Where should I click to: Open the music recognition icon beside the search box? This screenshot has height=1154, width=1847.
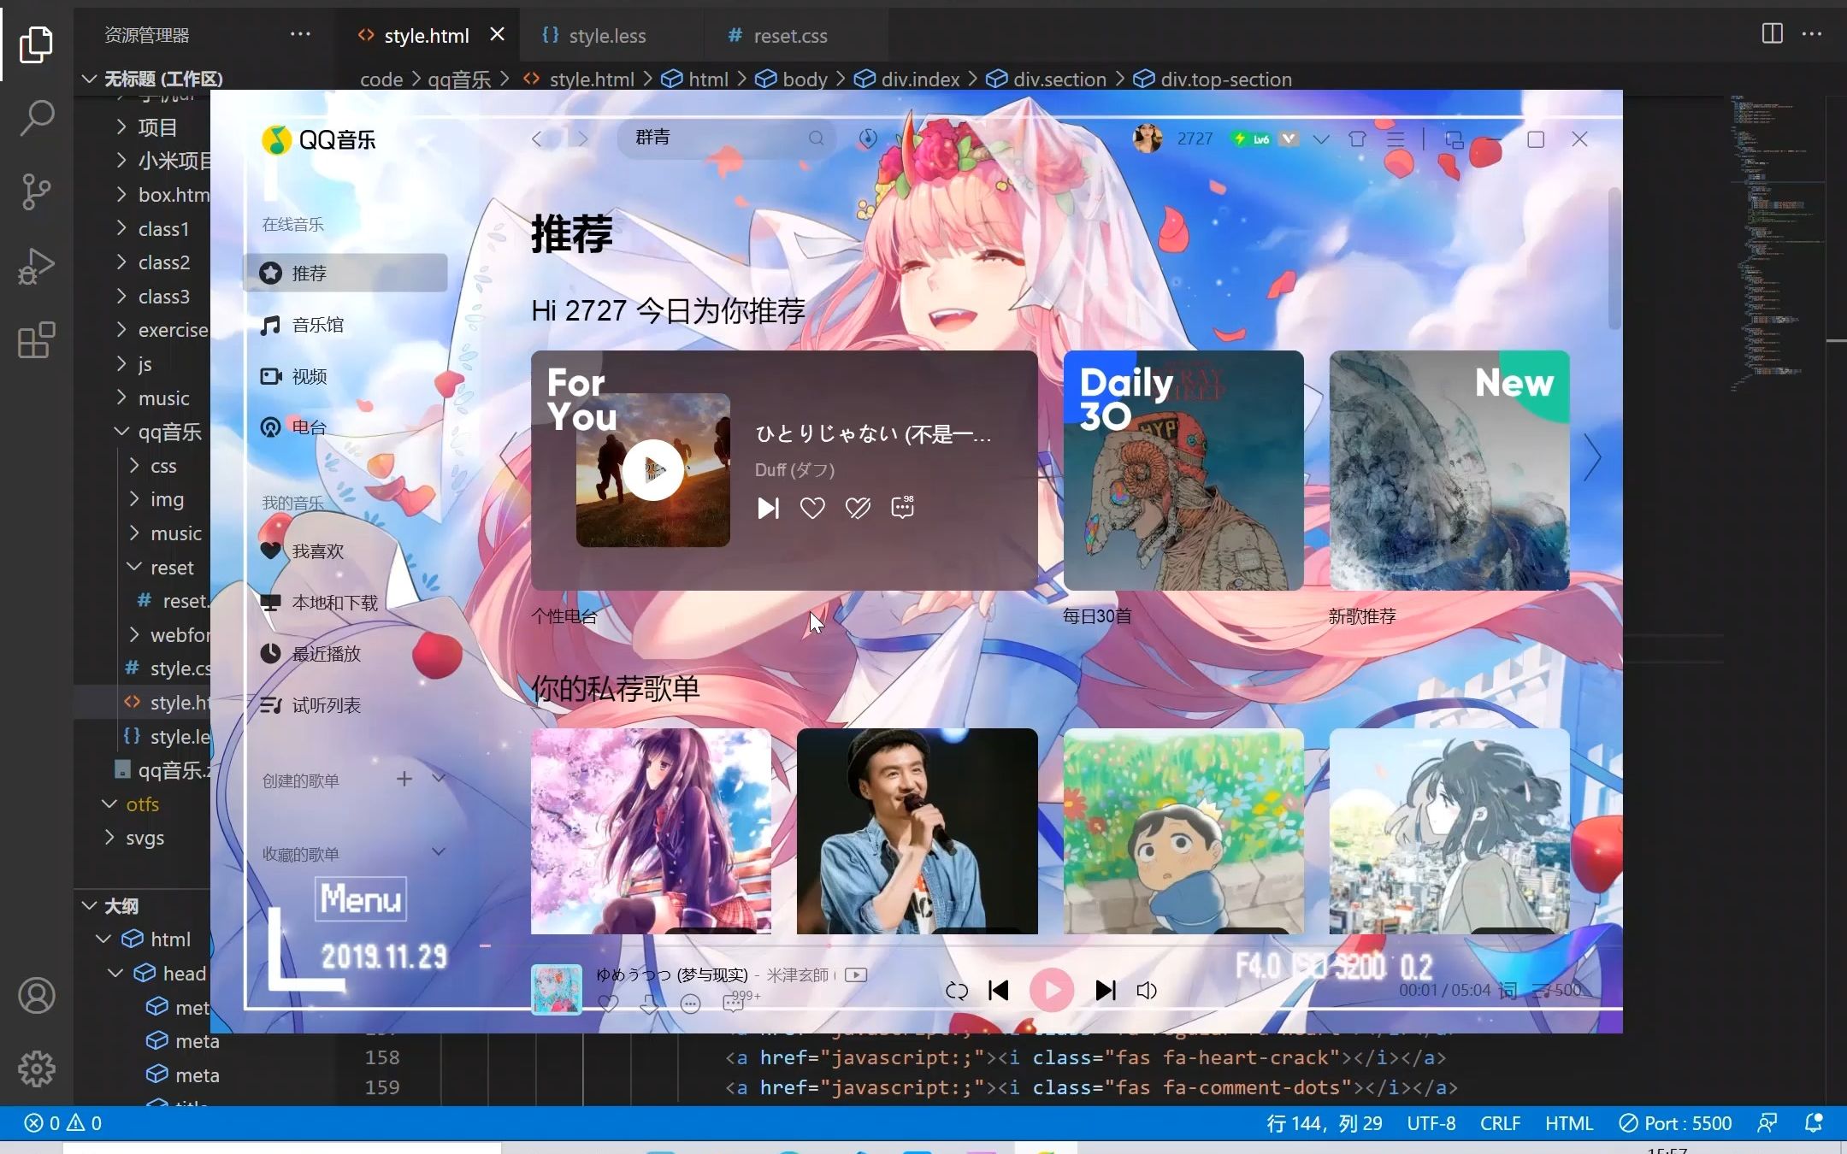click(868, 138)
